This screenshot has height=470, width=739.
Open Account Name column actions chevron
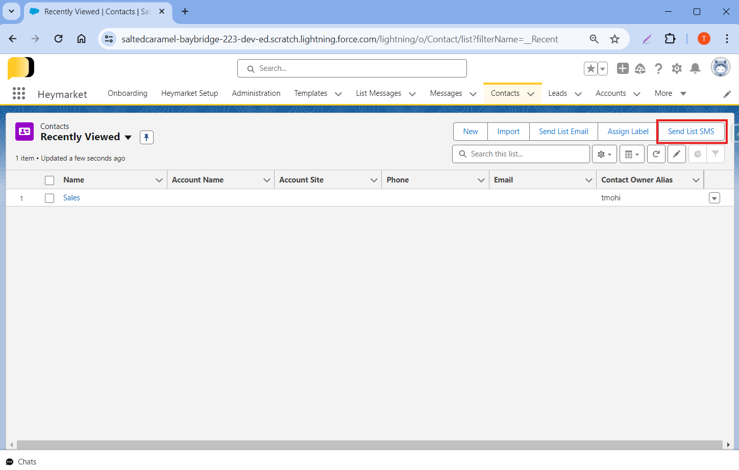tap(266, 180)
